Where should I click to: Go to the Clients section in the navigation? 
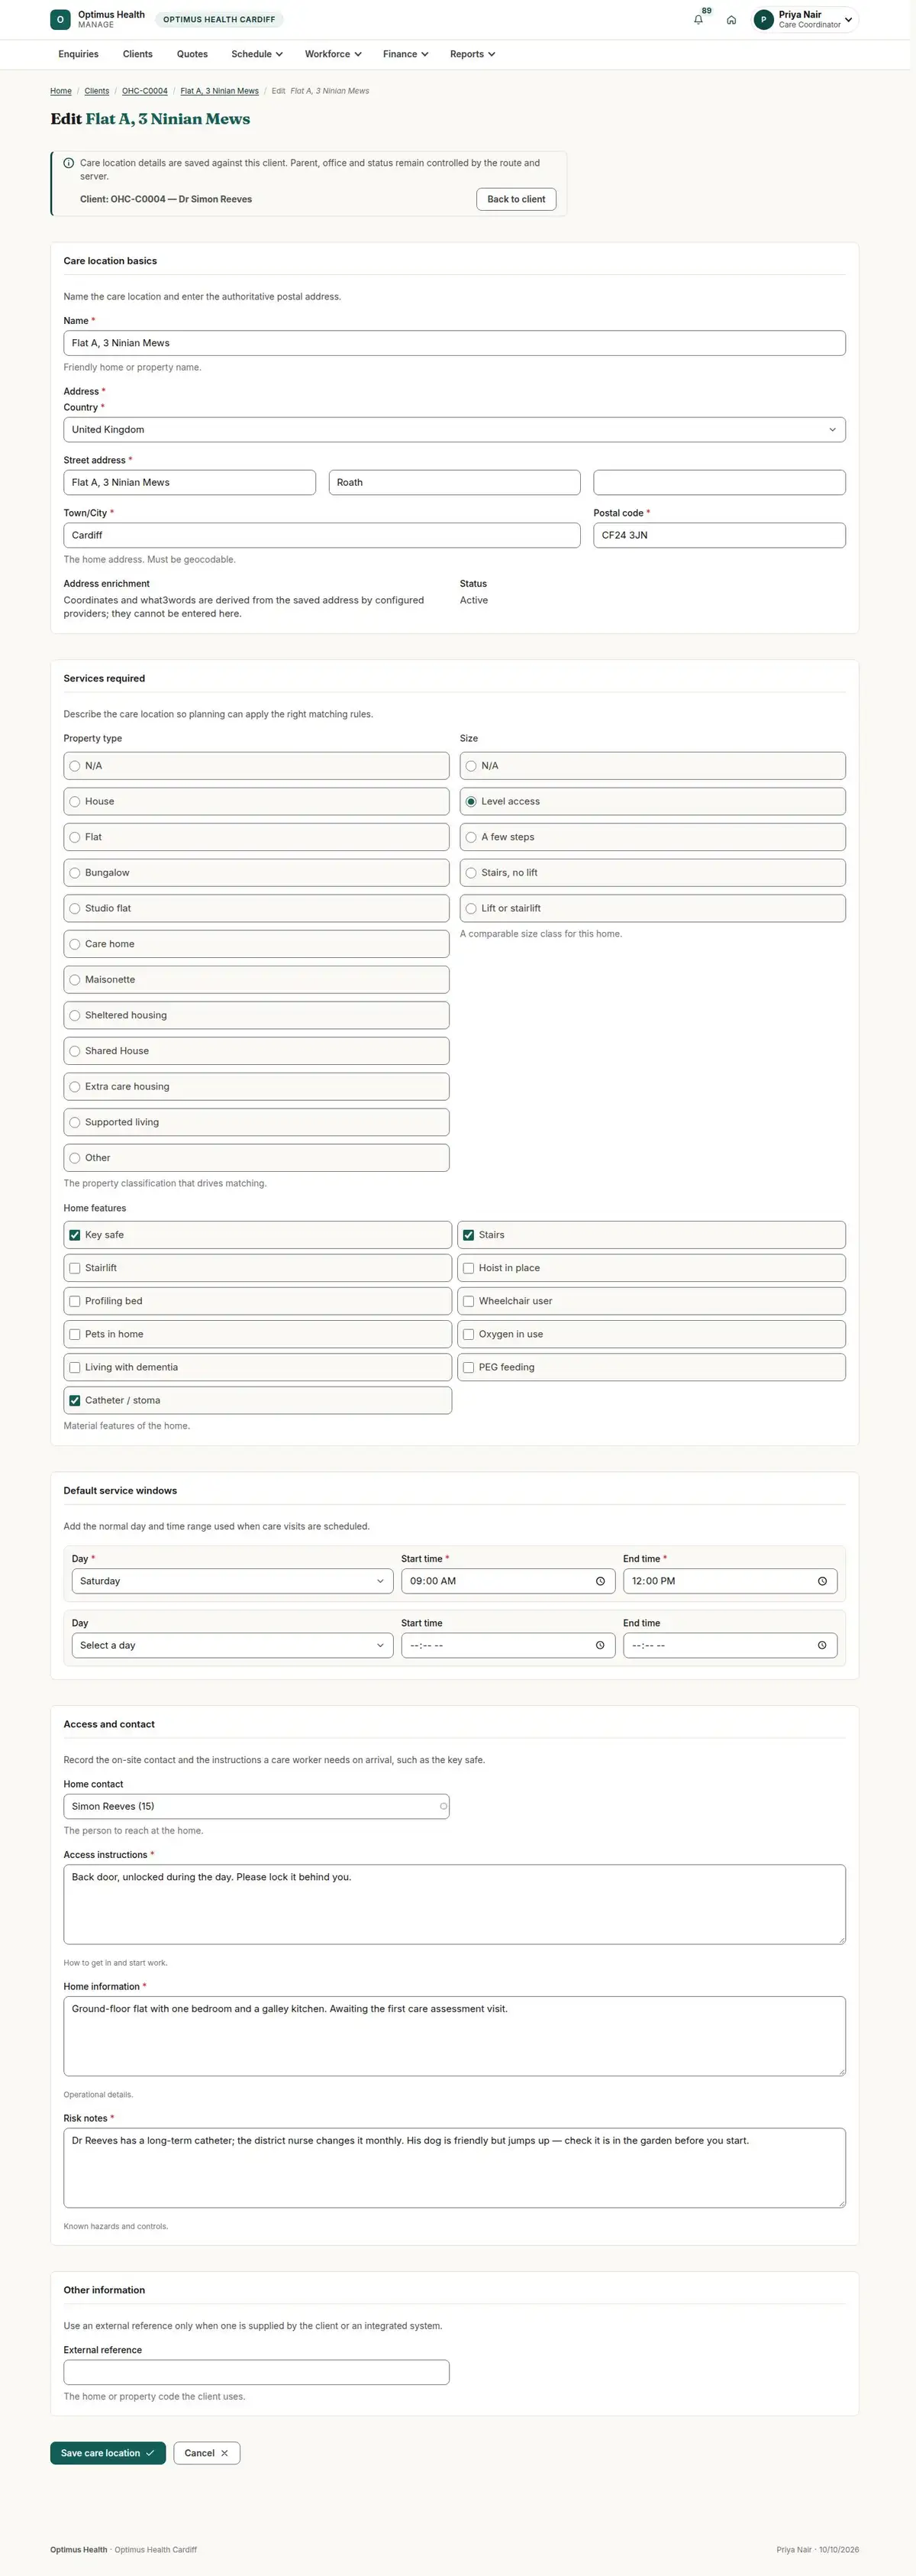(138, 54)
